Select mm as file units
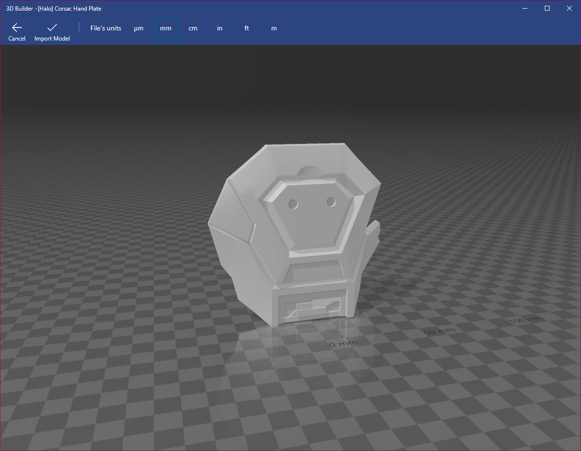This screenshot has height=451, width=581. [x=166, y=28]
